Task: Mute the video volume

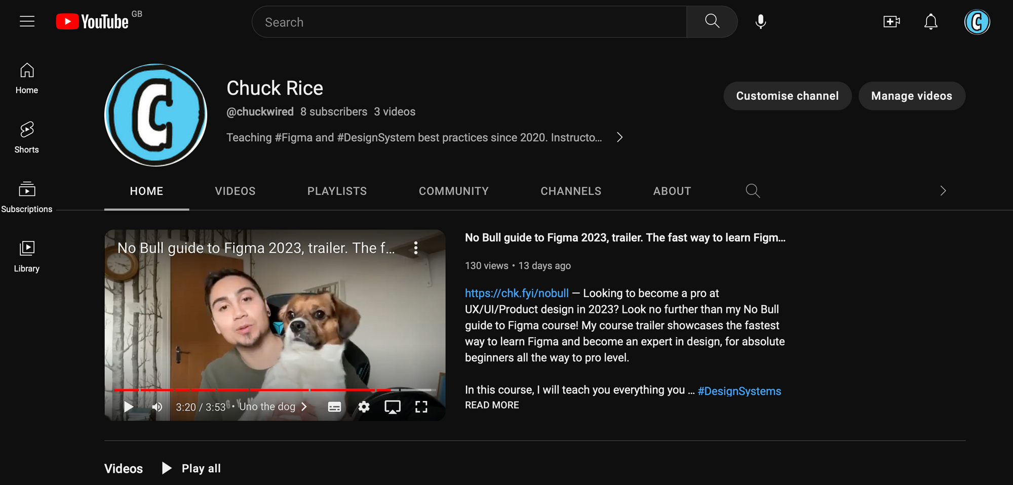Action: (157, 407)
